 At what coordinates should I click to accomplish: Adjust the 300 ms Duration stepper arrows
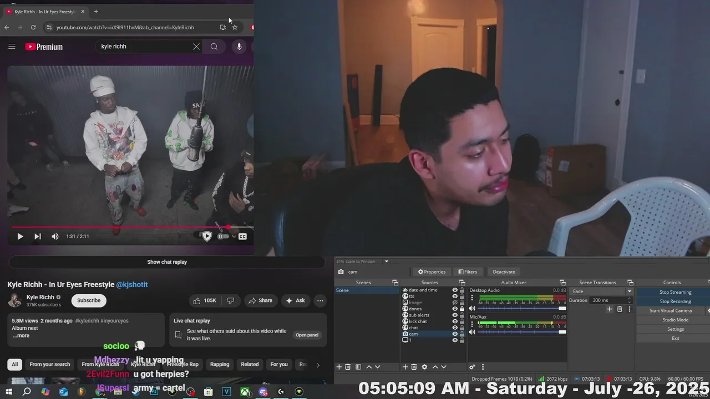[630, 300]
